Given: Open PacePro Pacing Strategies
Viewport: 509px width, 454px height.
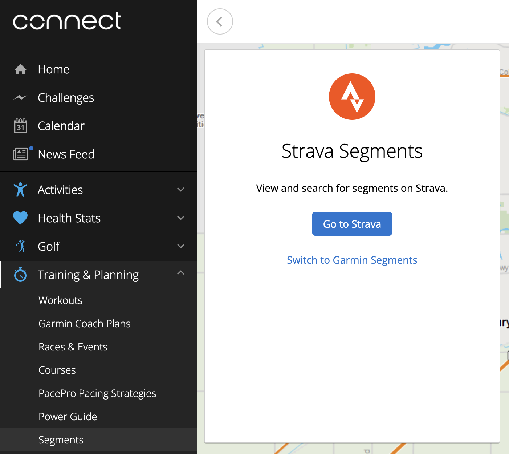Looking at the screenshot, I should point(97,393).
